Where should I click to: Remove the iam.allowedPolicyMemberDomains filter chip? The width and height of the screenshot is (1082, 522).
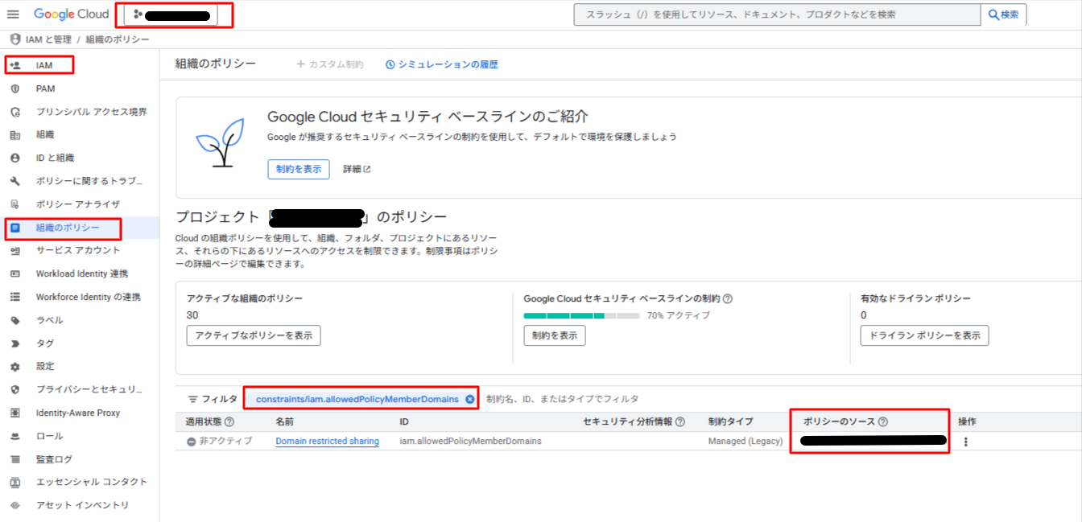coord(469,399)
